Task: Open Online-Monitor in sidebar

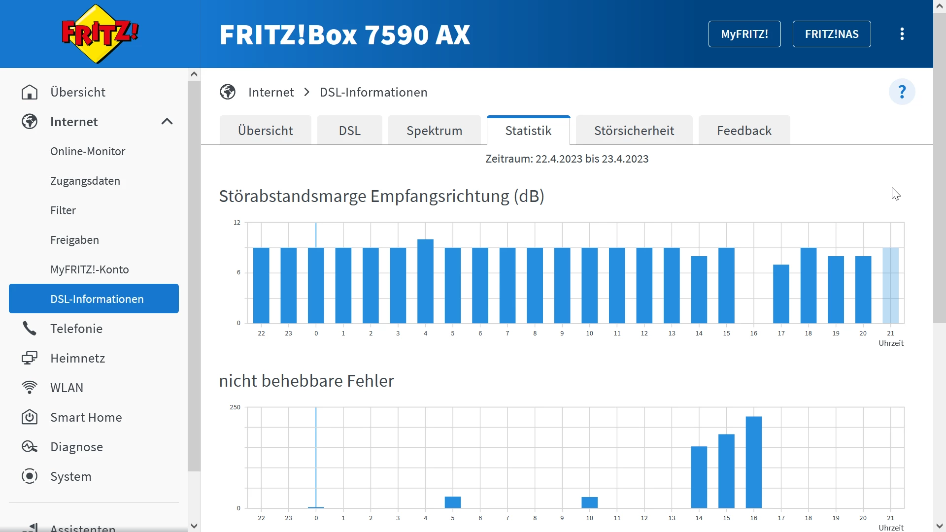Action: (x=88, y=151)
